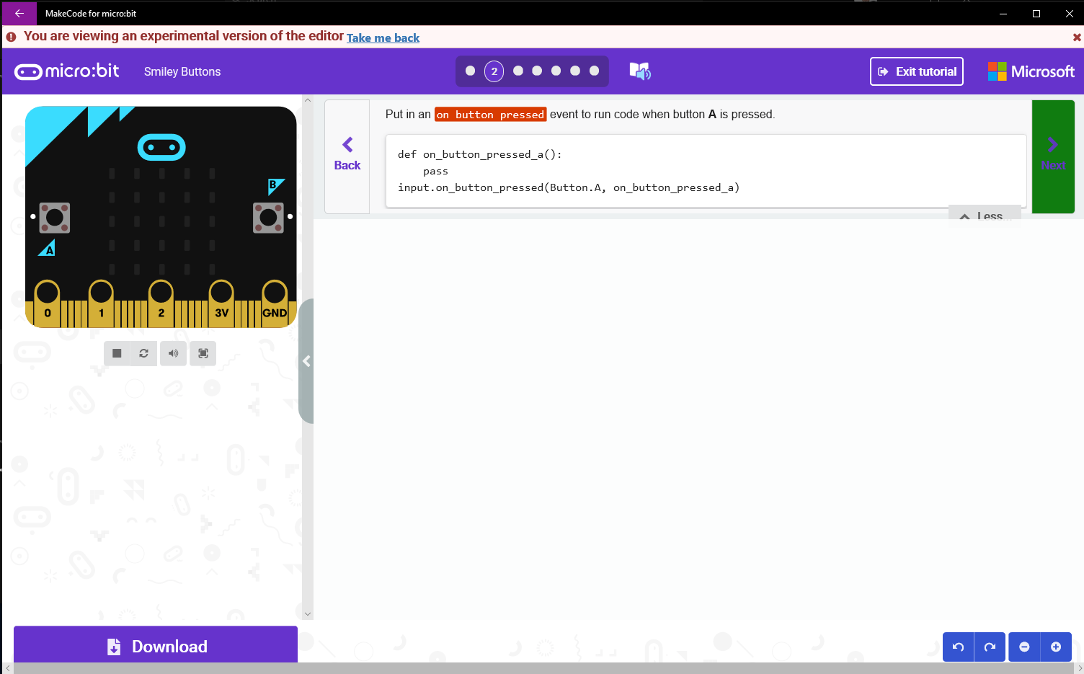Screen dimensions: 1084x674
Task: Restart the simulator
Action: click(143, 353)
